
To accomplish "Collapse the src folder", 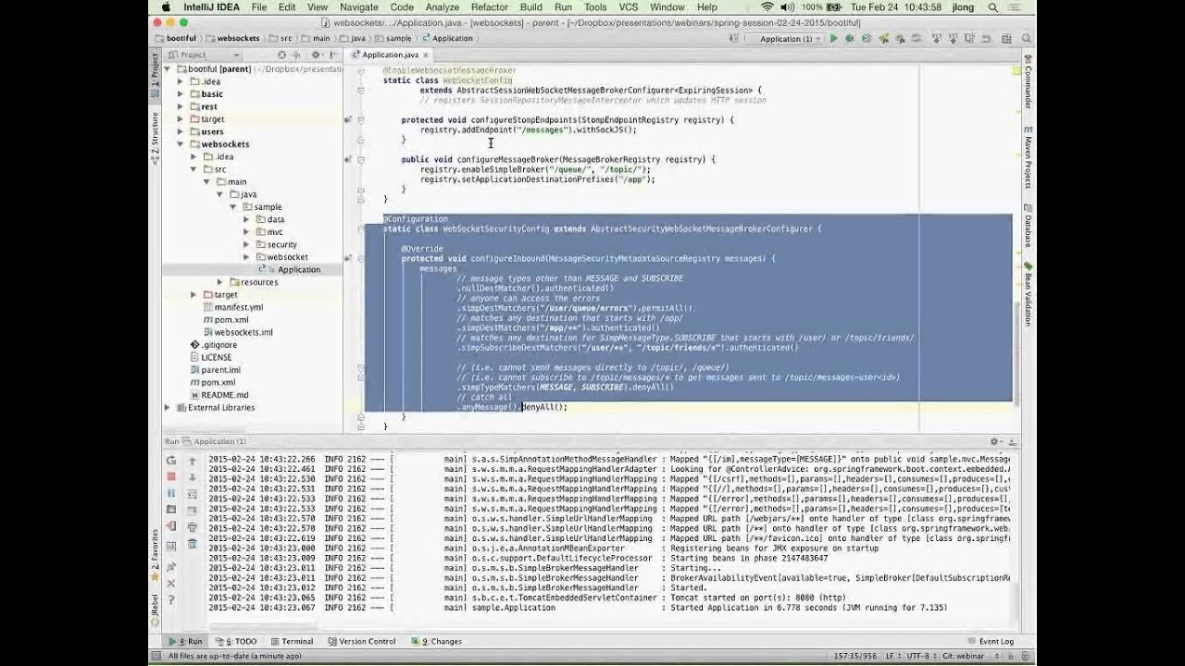I will pos(193,169).
